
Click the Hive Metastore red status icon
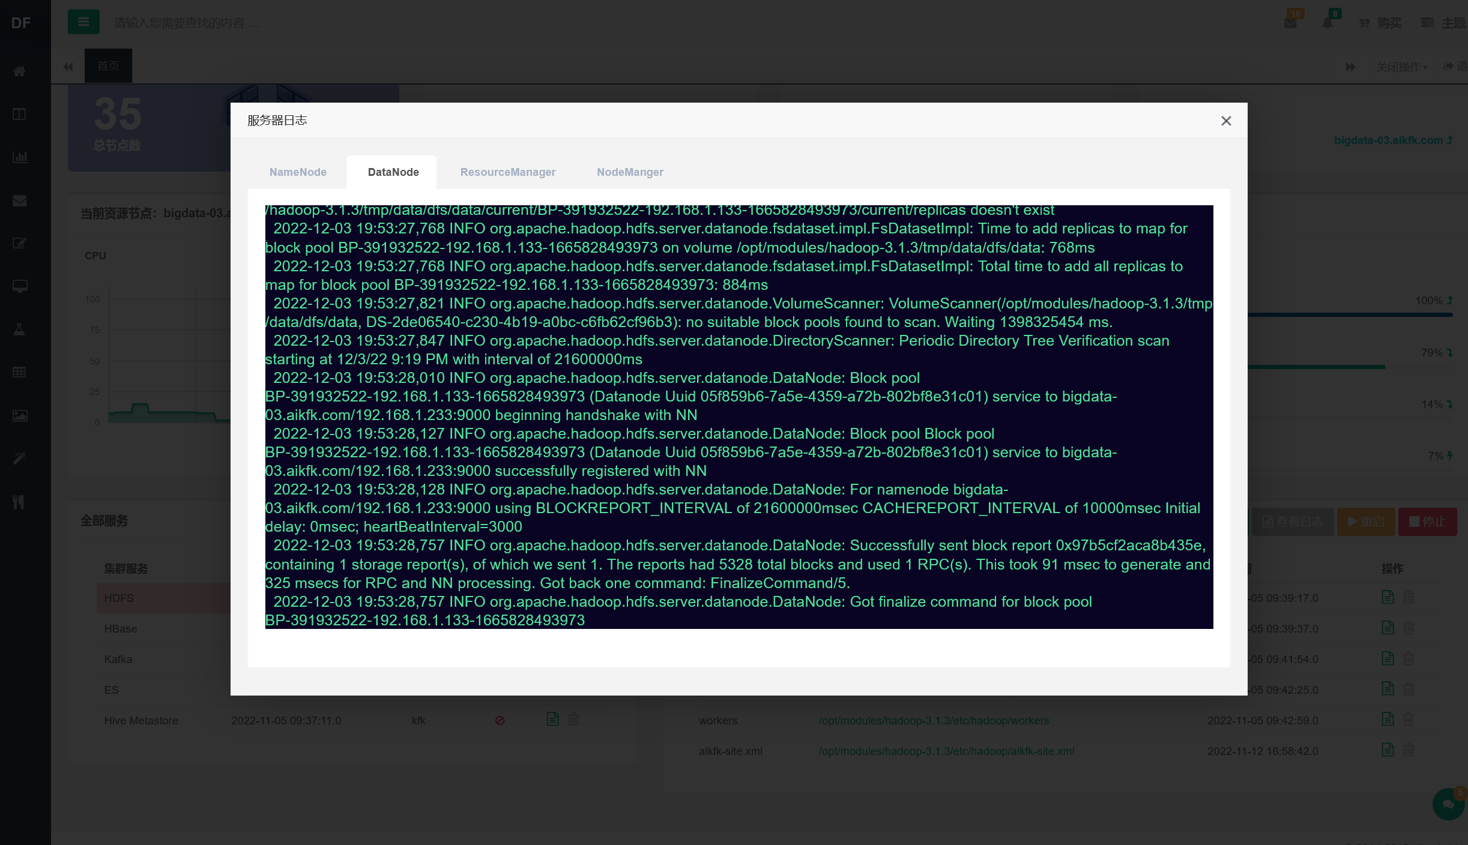[x=500, y=720]
